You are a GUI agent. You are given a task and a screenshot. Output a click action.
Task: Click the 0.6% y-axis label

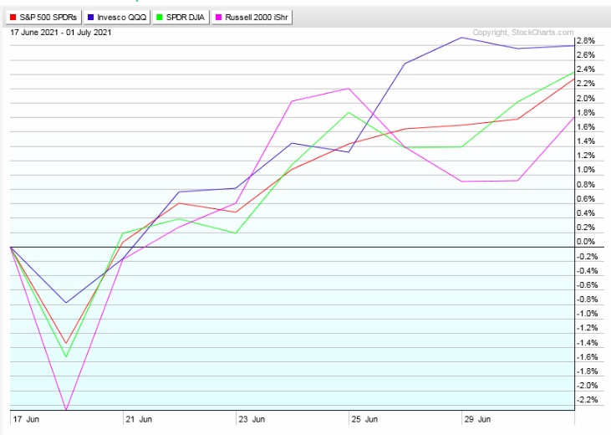coord(586,198)
